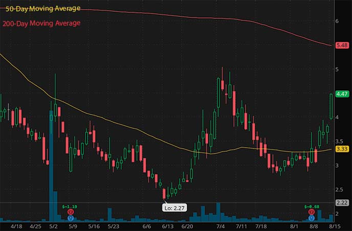352x231 pixels.
Task: Select the green 4.47 last price tag
Action: [x=342, y=94]
